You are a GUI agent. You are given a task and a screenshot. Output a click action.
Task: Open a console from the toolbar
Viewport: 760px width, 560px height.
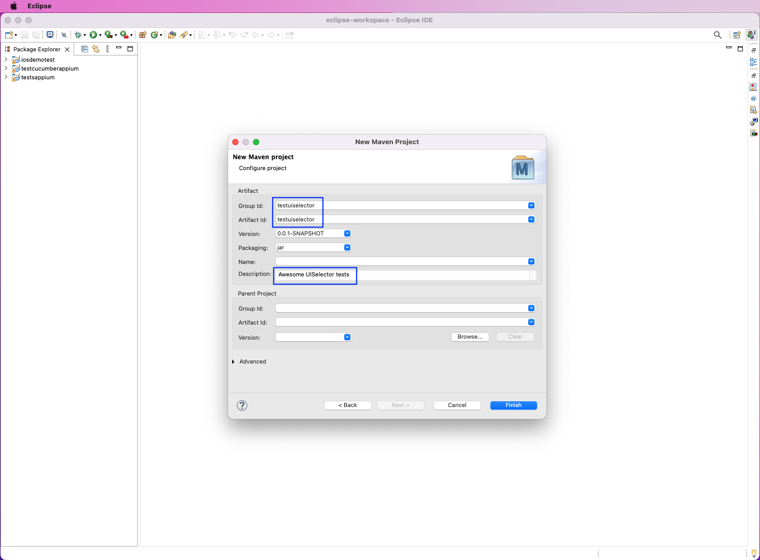[50, 34]
